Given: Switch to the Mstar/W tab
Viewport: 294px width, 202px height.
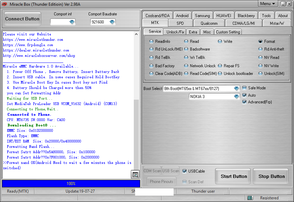Looking at the screenshot, I should [x=277, y=23].
